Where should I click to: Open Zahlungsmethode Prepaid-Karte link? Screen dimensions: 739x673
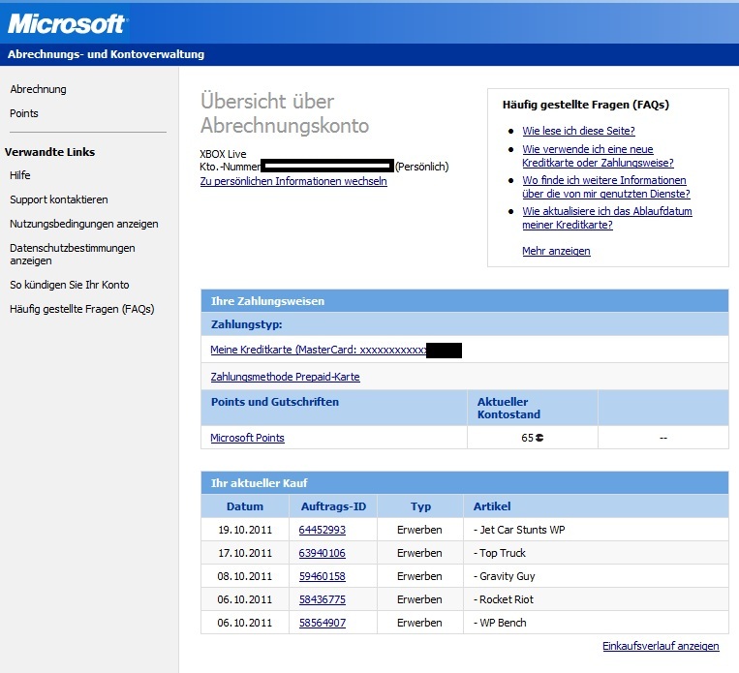click(285, 377)
